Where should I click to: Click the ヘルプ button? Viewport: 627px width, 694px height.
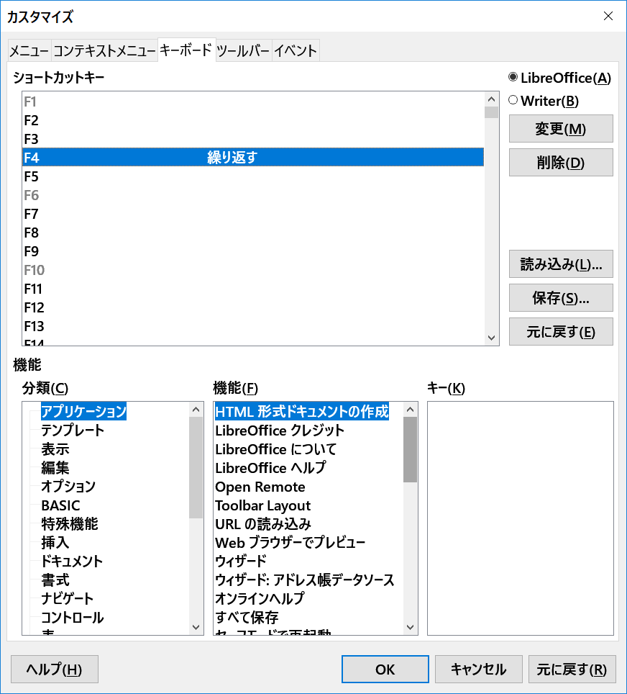pyautogui.click(x=55, y=670)
